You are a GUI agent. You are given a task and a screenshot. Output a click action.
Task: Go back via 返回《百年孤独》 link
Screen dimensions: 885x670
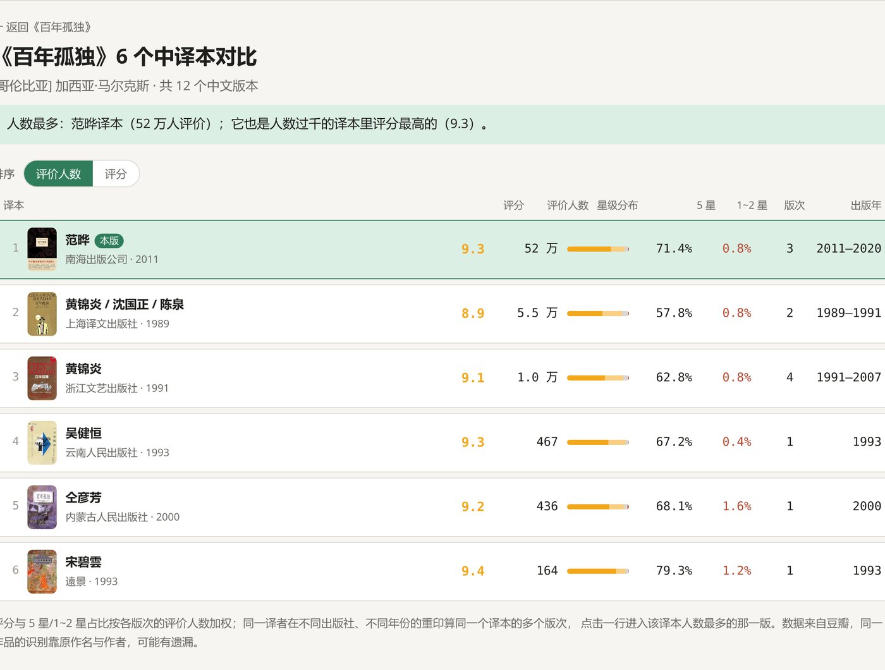[46, 27]
